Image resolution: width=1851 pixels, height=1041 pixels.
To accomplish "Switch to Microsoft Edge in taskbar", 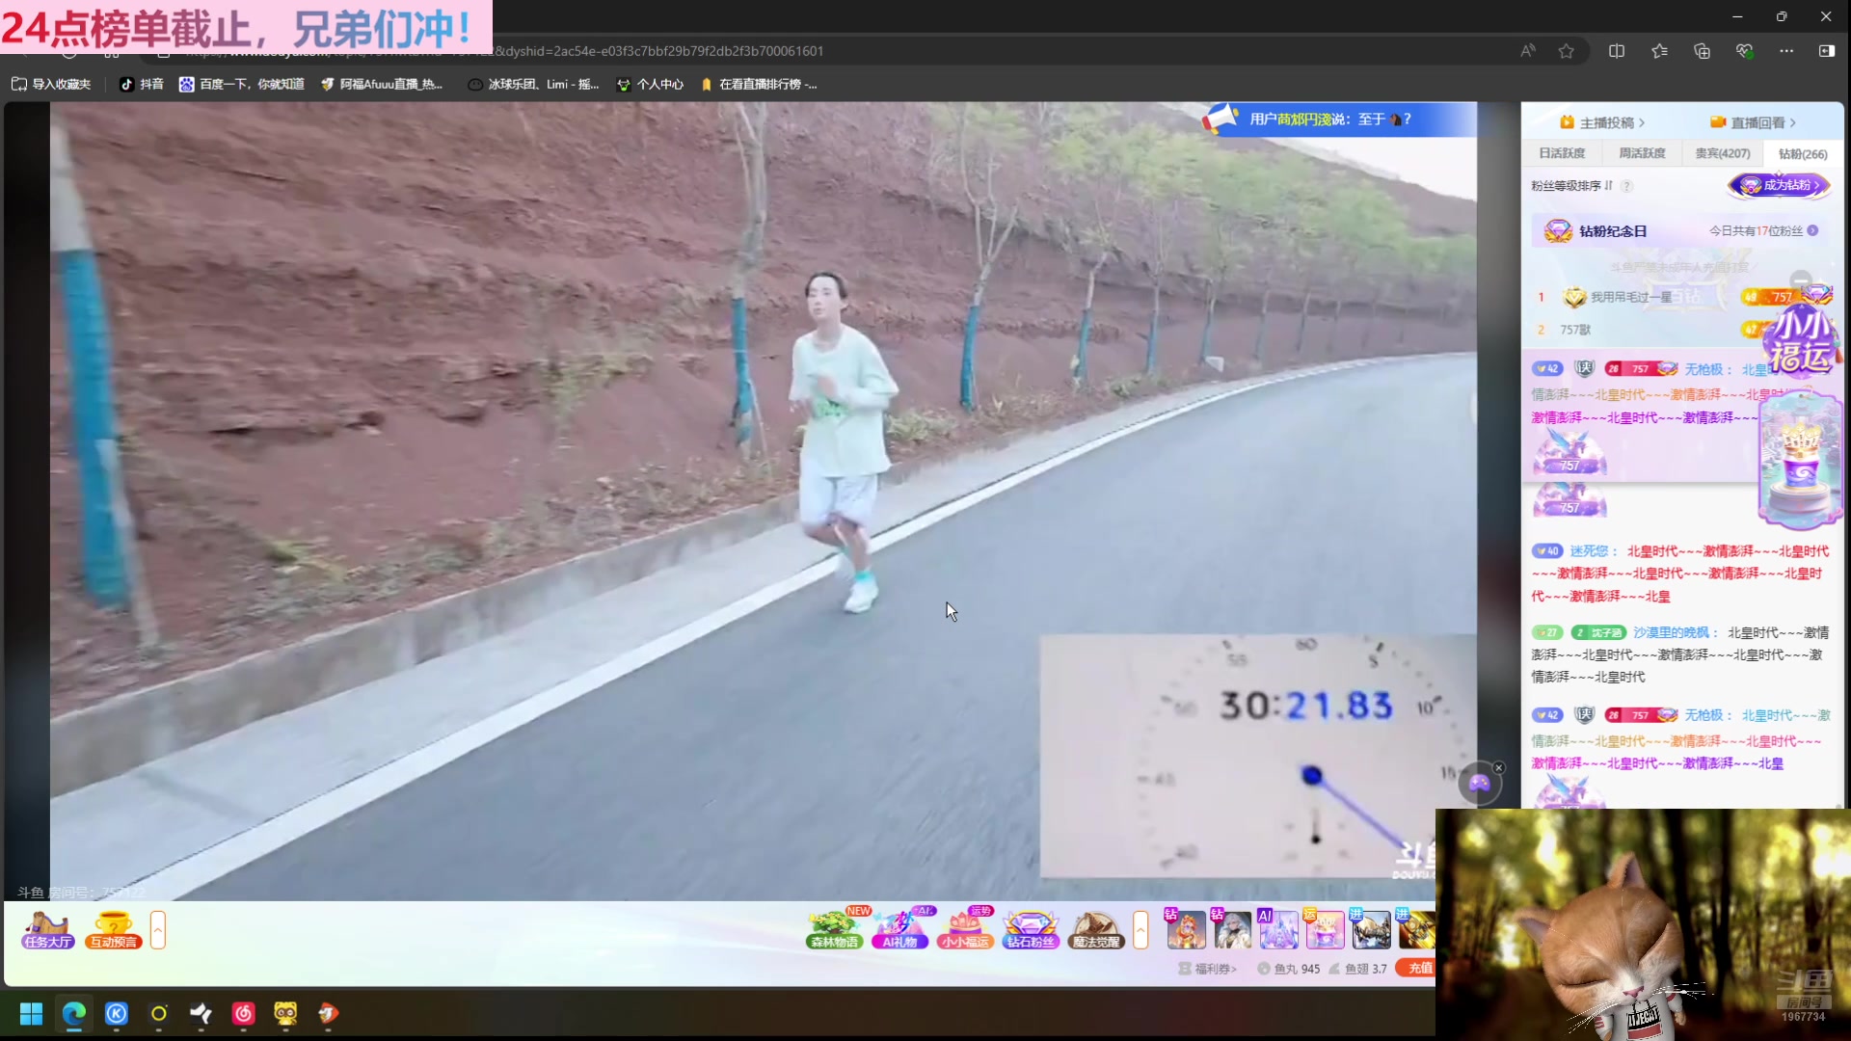I will [74, 1014].
